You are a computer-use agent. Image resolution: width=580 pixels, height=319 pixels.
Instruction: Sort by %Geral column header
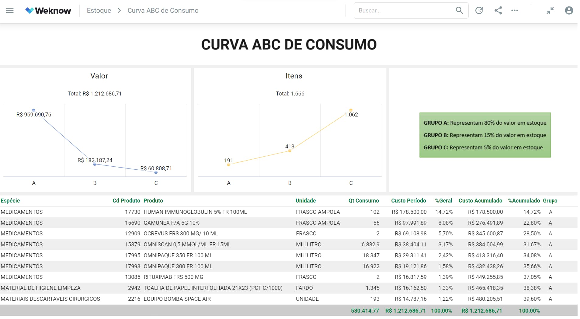443,201
